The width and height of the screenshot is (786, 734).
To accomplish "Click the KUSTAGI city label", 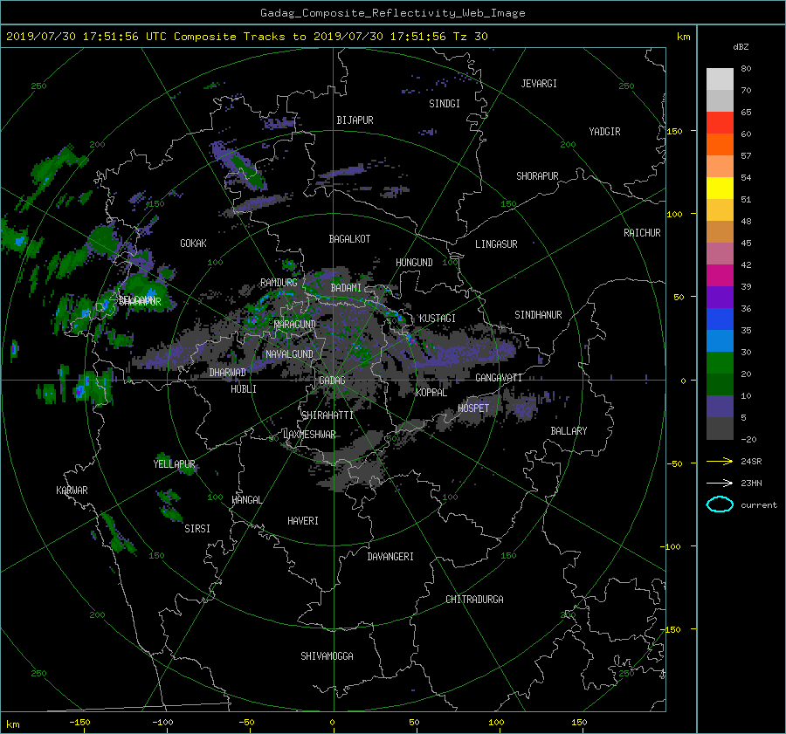I will [x=438, y=319].
